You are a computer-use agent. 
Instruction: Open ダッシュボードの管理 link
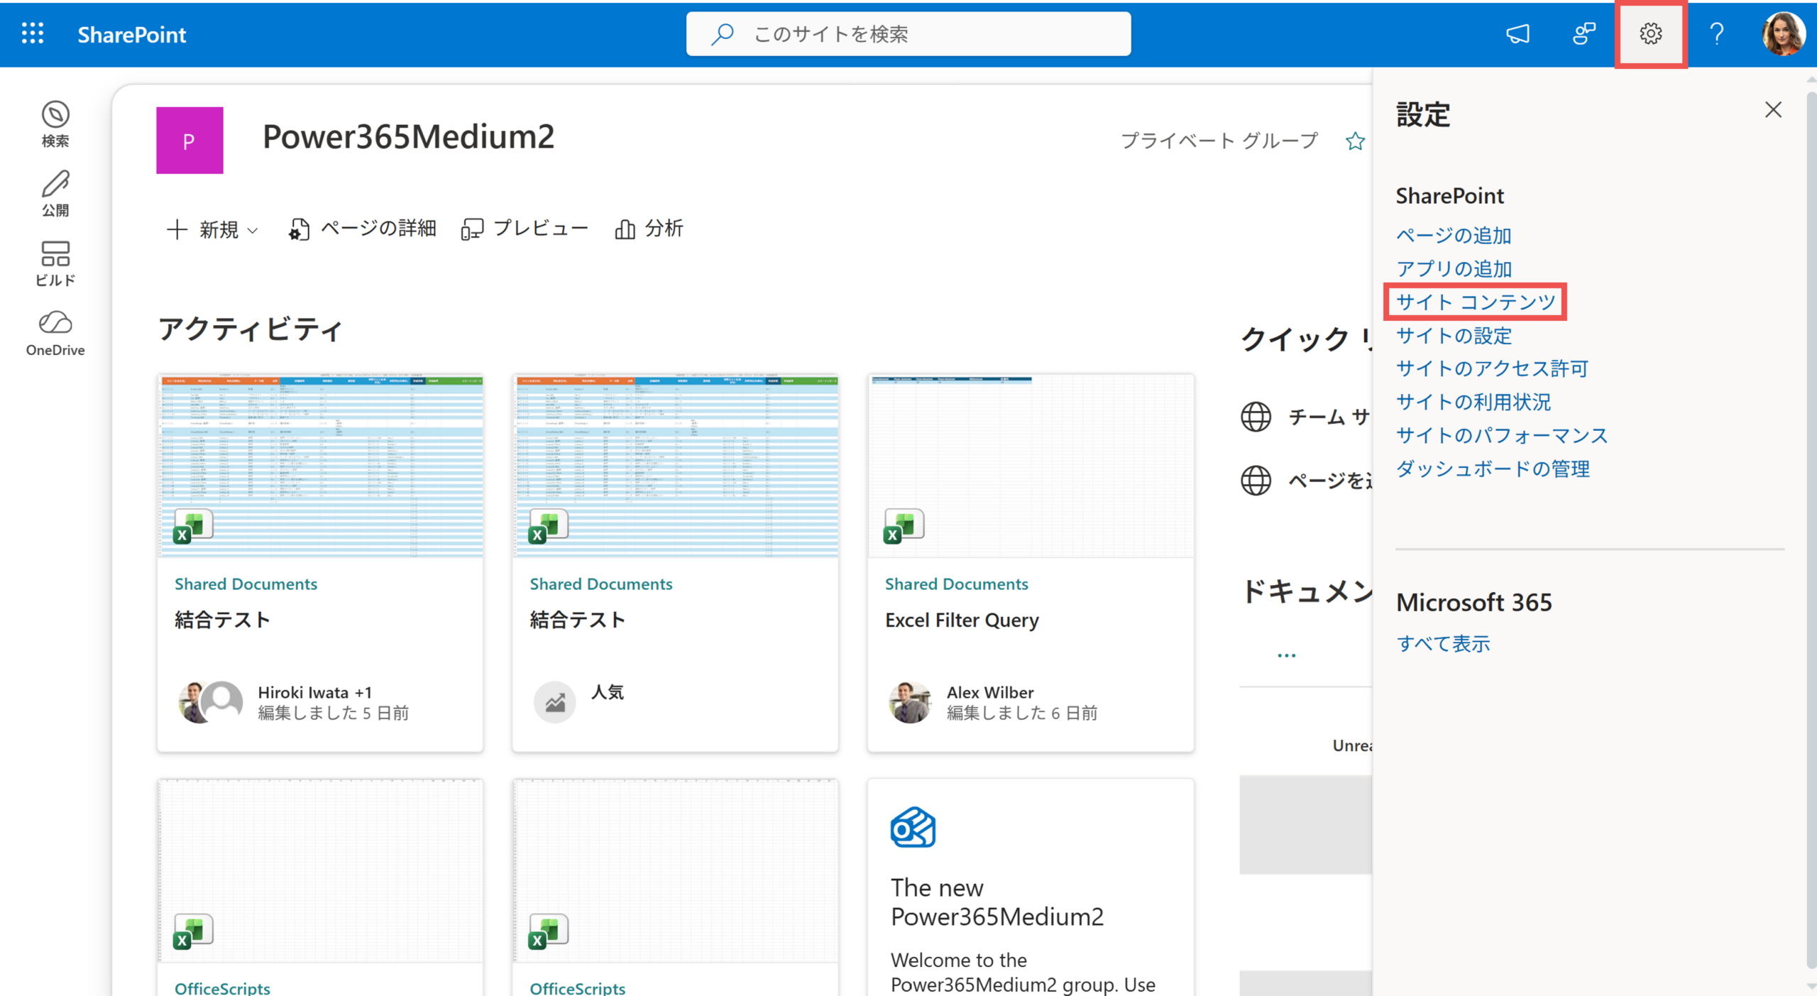pyautogui.click(x=1493, y=469)
